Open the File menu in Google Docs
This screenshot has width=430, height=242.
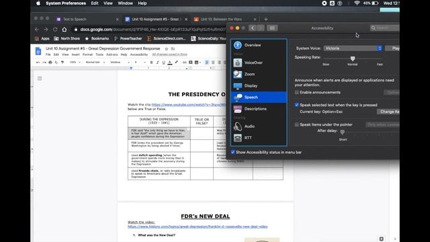point(48,54)
